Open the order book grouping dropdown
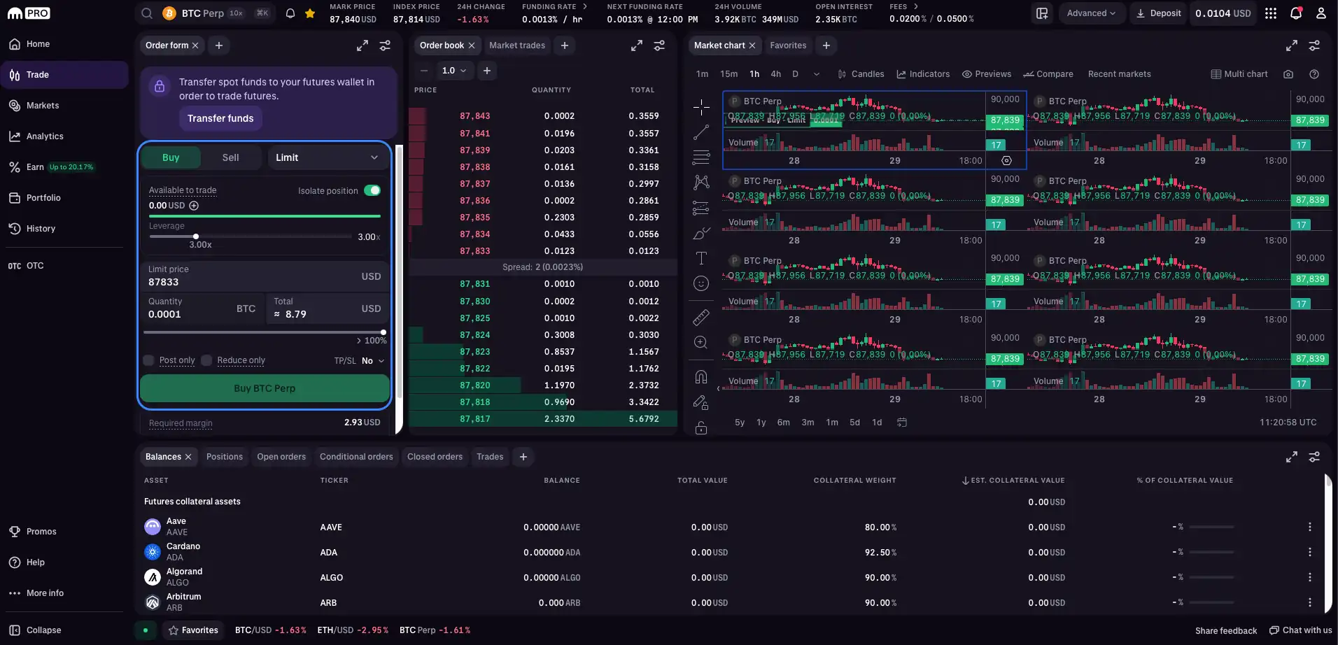Viewport: 1338px width, 645px height. coord(454,71)
